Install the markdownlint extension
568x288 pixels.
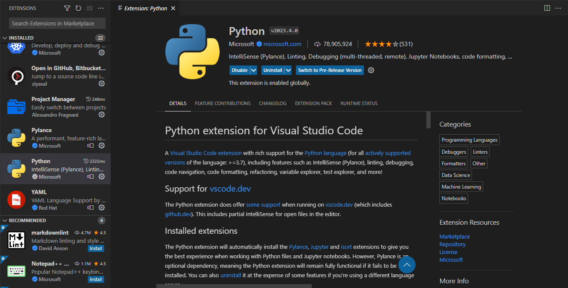pos(96,248)
